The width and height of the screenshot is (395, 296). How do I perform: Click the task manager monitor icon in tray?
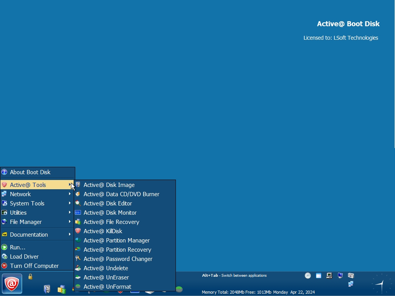coord(329,276)
